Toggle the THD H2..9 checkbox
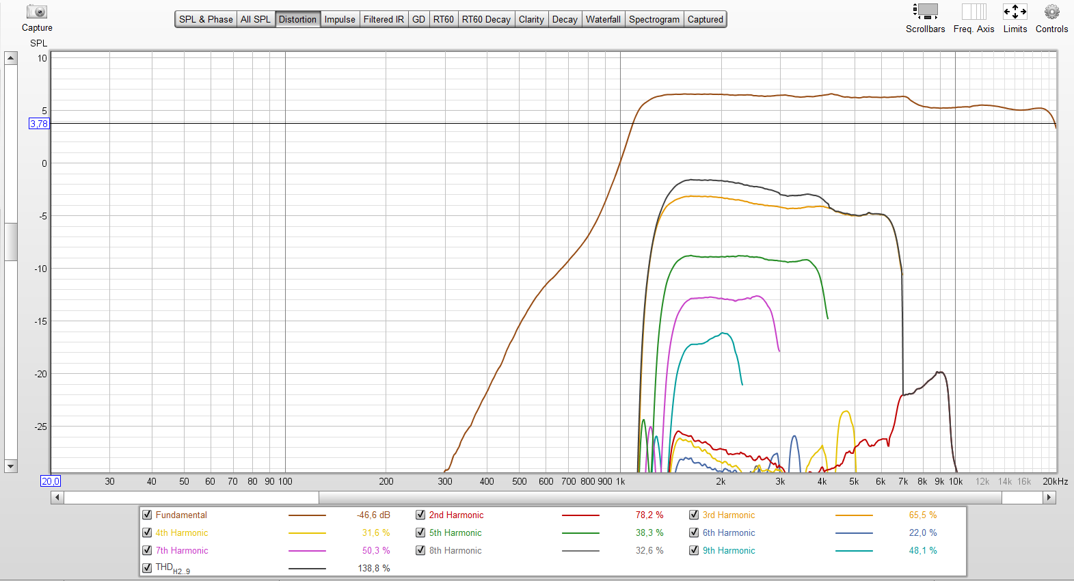This screenshot has width=1074, height=581. [147, 568]
